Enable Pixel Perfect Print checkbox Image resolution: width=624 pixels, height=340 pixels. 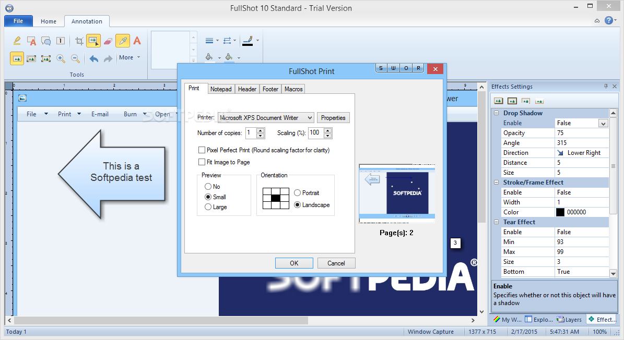coord(202,150)
